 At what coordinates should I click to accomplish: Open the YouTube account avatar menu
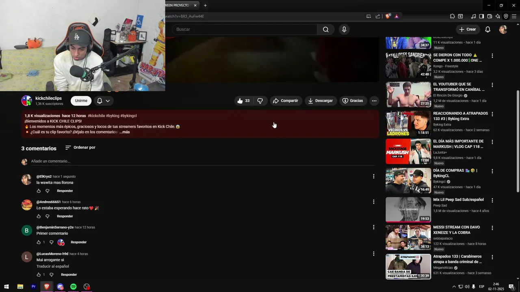point(503,29)
